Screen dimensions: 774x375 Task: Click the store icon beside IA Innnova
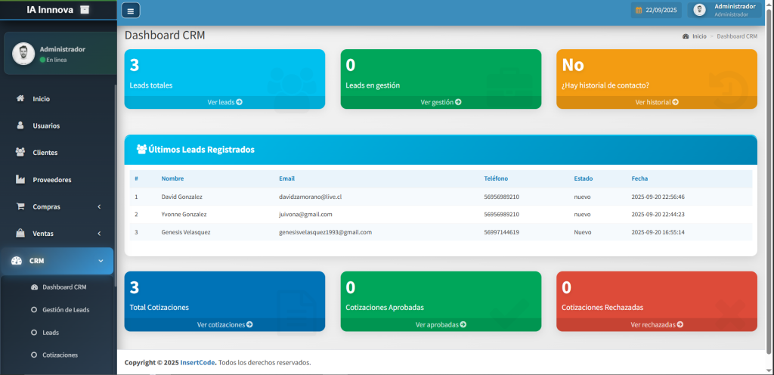(84, 9)
